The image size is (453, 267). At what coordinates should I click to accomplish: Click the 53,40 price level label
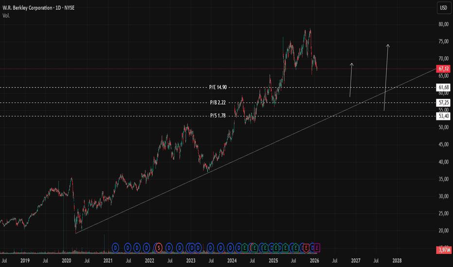tap(443, 116)
